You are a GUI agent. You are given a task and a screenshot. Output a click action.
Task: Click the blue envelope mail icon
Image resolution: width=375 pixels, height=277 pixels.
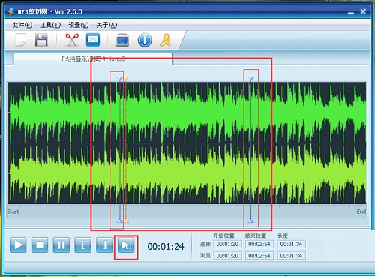93,40
